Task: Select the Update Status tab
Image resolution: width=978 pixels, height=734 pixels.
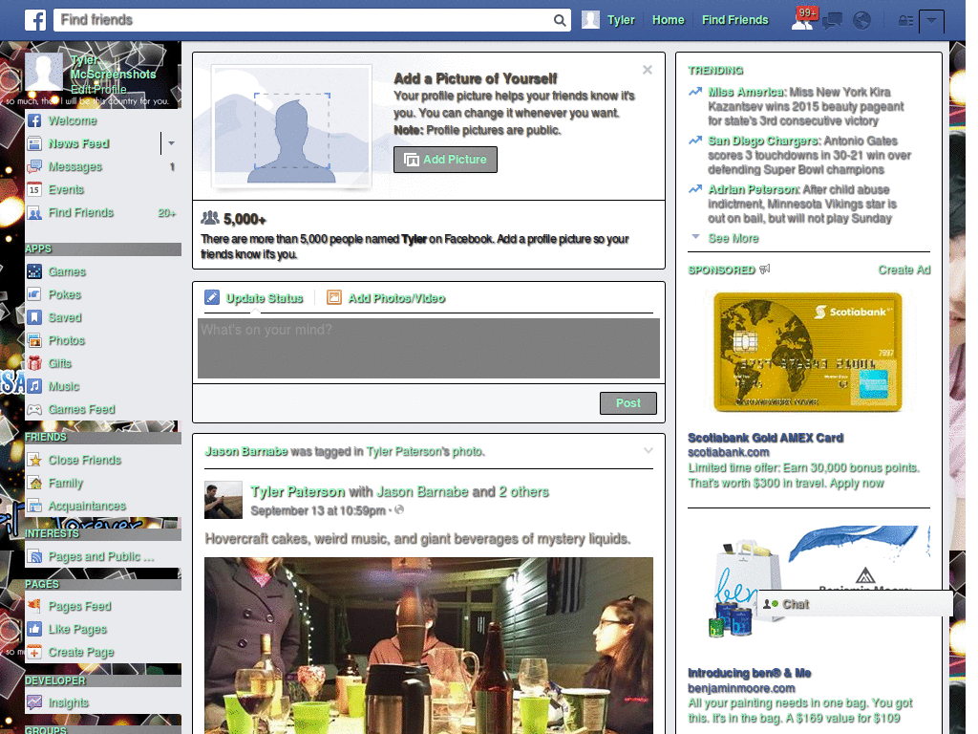Action: pyautogui.click(x=254, y=298)
